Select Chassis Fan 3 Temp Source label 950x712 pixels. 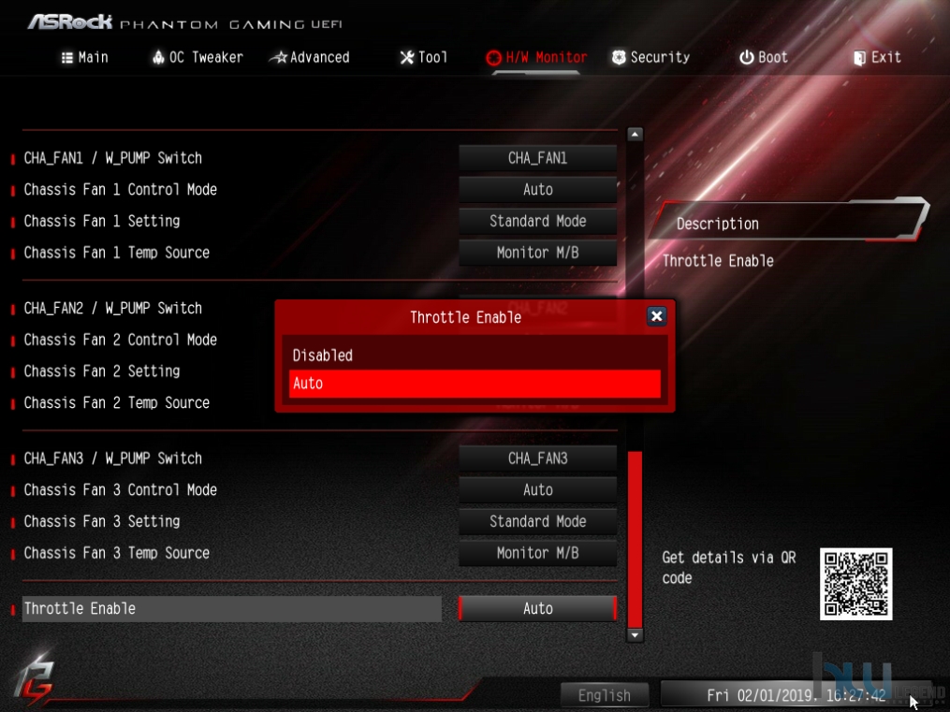[x=116, y=553]
